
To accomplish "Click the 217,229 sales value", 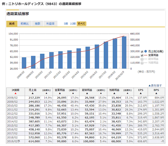I will click(x=34, y=98).
